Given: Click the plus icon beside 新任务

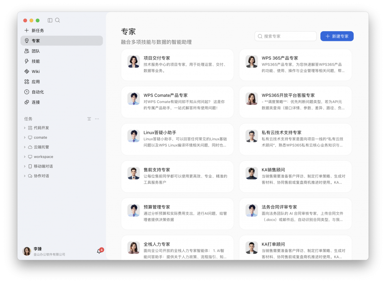Looking at the screenshot, I should pyautogui.click(x=27, y=30).
